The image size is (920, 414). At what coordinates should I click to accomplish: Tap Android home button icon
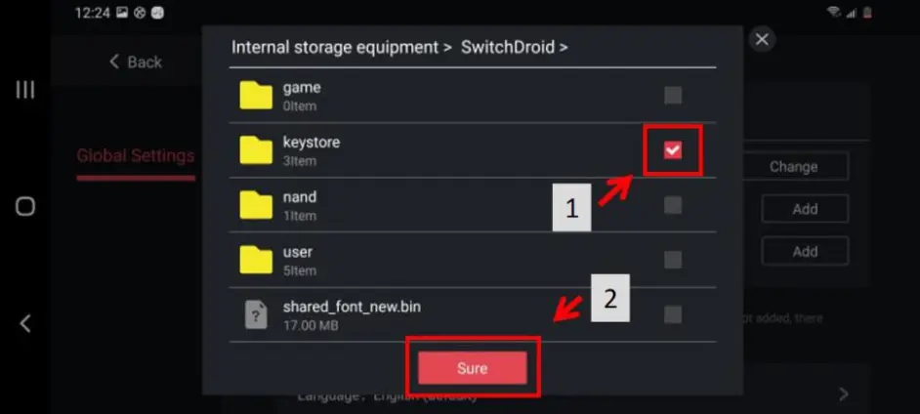(x=25, y=206)
